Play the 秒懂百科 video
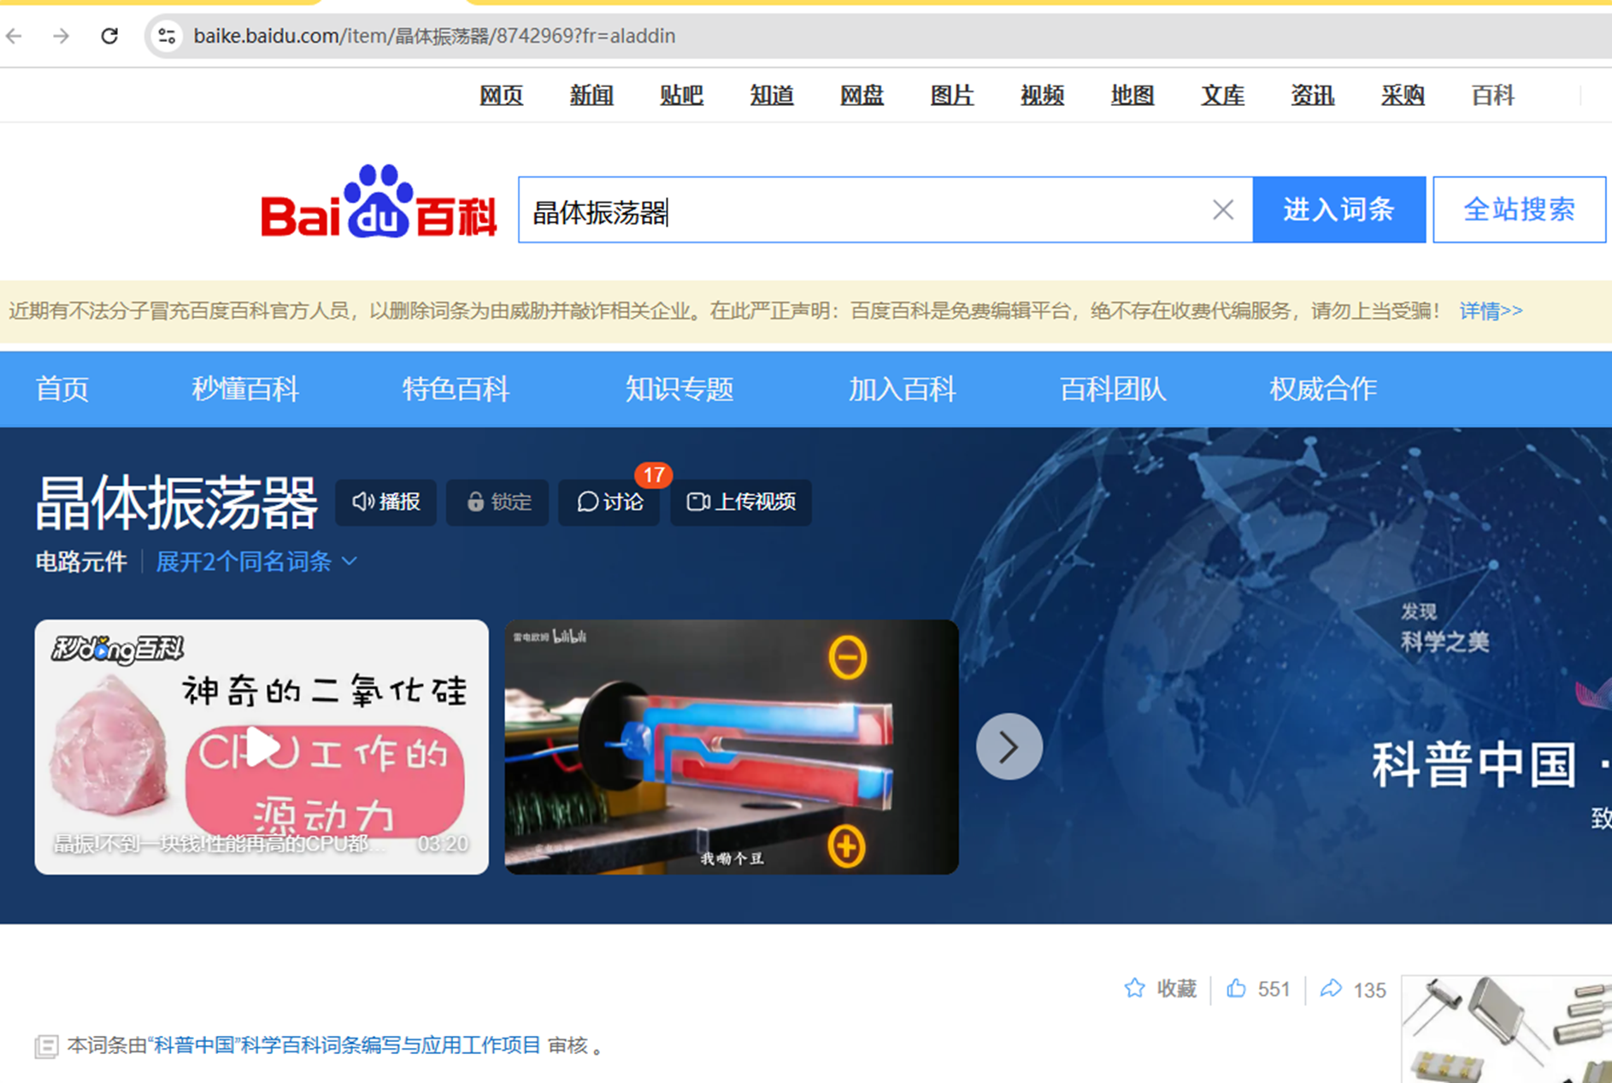 pyautogui.click(x=262, y=746)
